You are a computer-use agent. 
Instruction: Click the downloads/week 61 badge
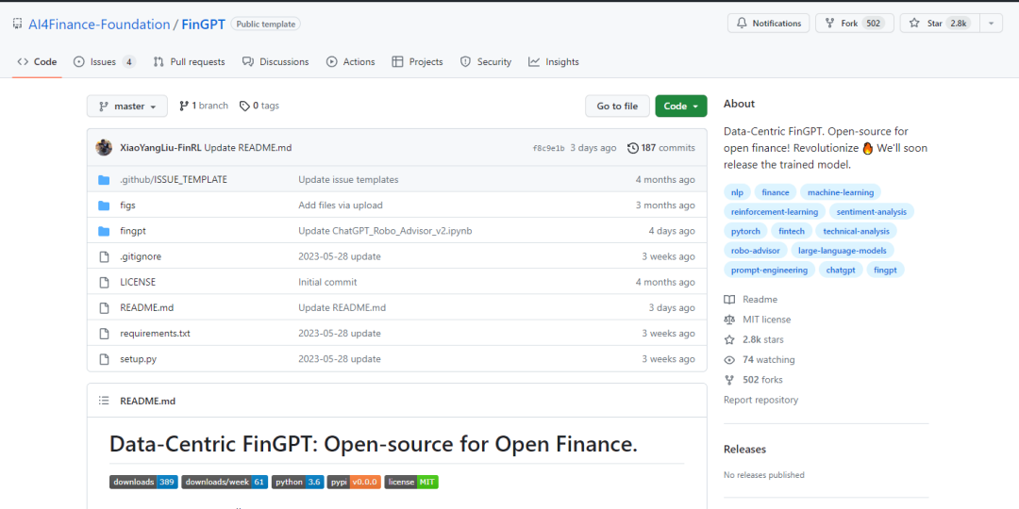click(225, 483)
